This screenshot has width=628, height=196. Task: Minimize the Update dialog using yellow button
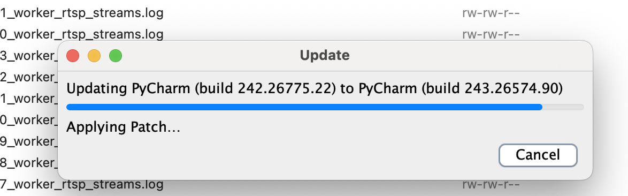pos(94,56)
